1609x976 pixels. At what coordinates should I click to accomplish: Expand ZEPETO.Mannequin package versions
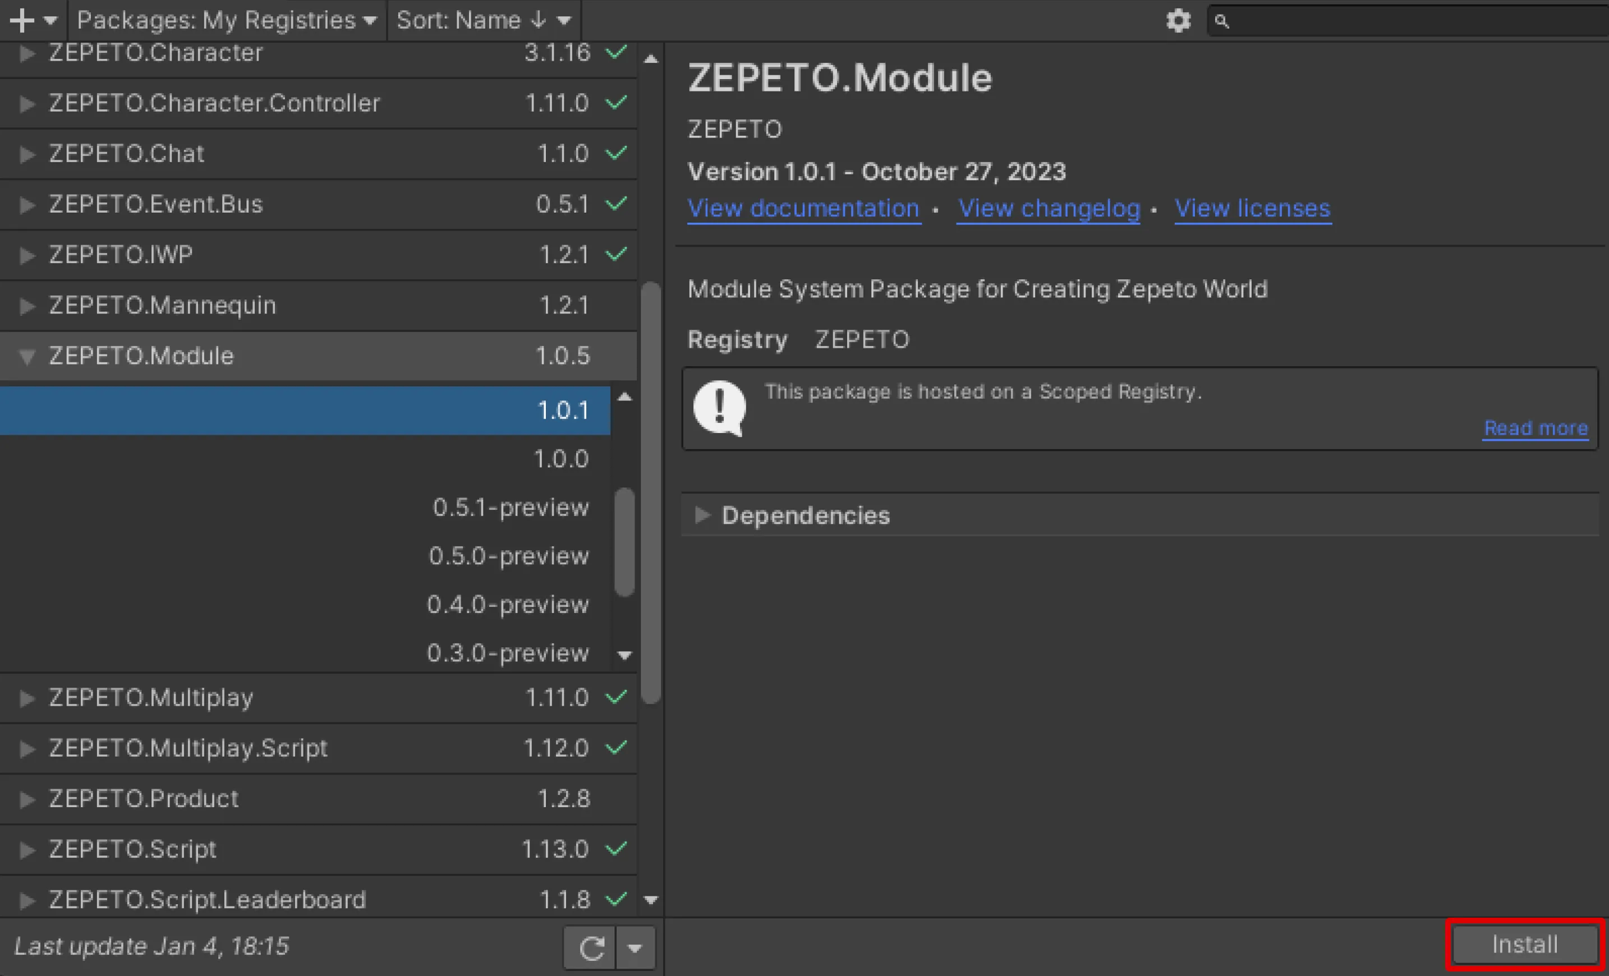[x=27, y=306]
